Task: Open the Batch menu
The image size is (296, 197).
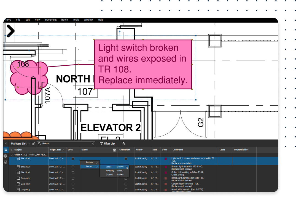Action: click(64, 20)
